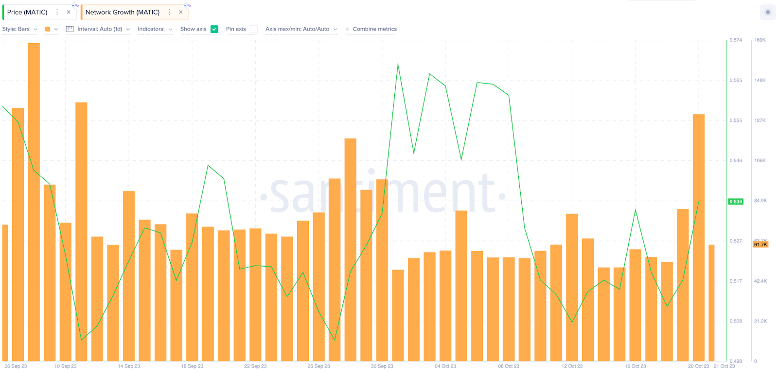Click the round button at the chart's top right

[x=768, y=12]
